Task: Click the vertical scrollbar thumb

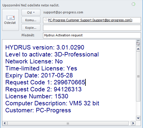Action: point(138,77)
